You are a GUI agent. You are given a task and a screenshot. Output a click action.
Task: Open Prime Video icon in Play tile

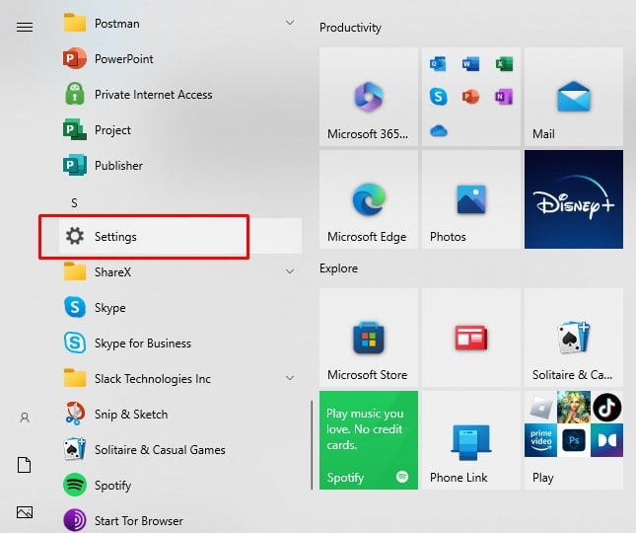click(x=540, y=440)
